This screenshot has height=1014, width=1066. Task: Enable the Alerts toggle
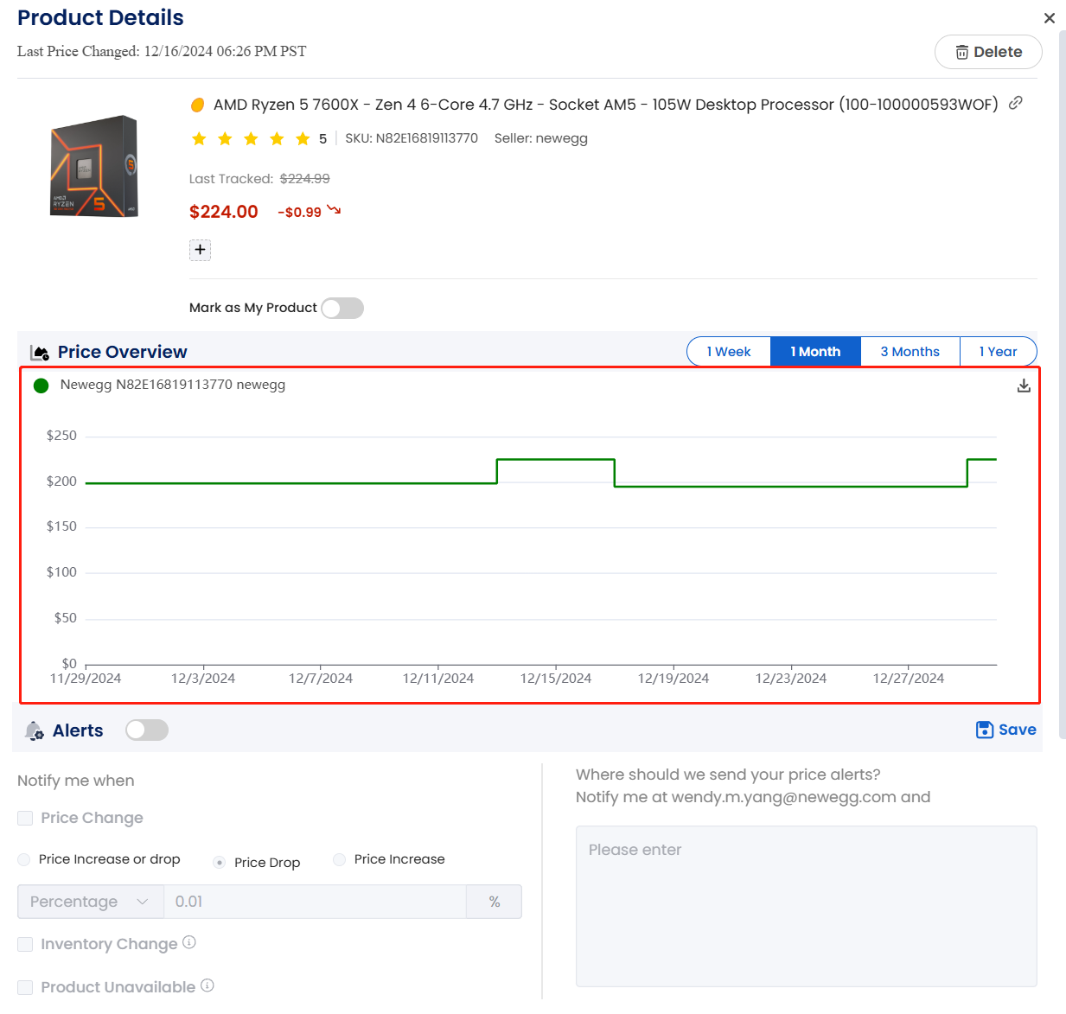click(147, 730)
